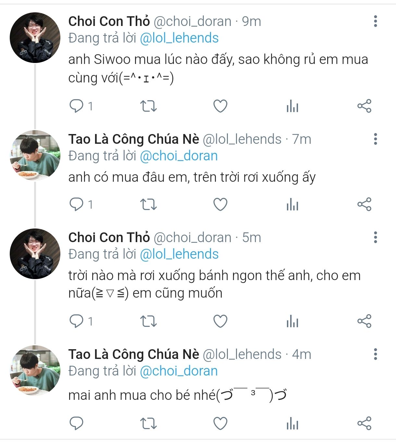Open @choi_doran mention in the 7m reply

179,156
